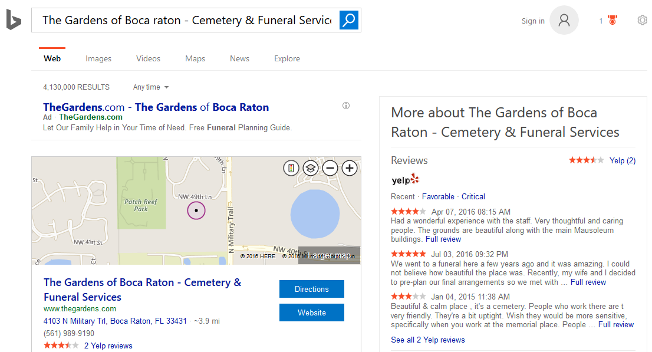This screenshot has width=652, height=352.
Task: Click the Yelp (2) rating link
Action: (623, 160)
